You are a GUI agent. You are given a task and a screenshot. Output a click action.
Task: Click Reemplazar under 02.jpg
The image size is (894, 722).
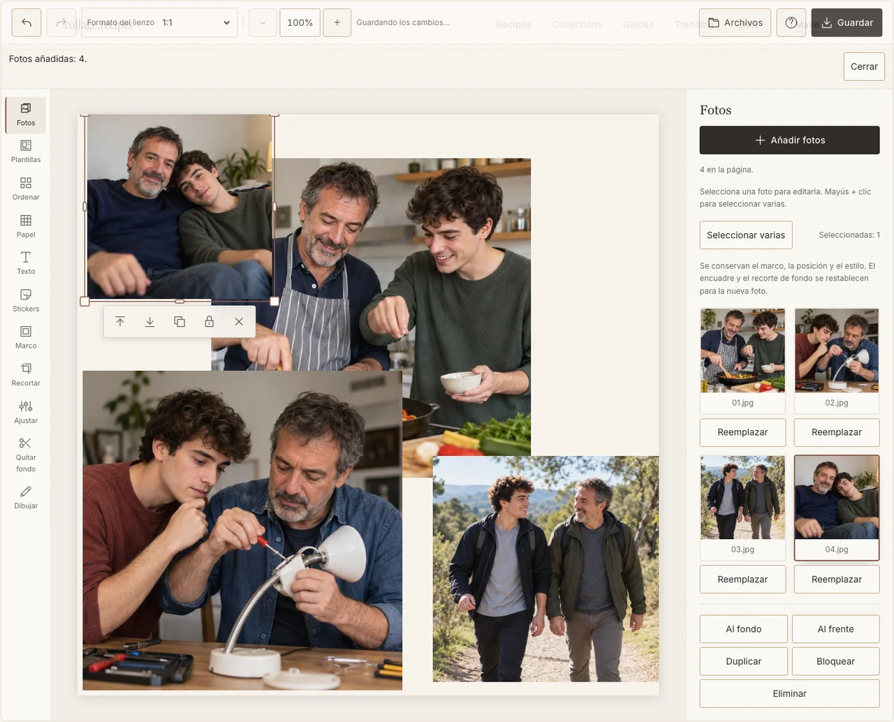point(837,432)
